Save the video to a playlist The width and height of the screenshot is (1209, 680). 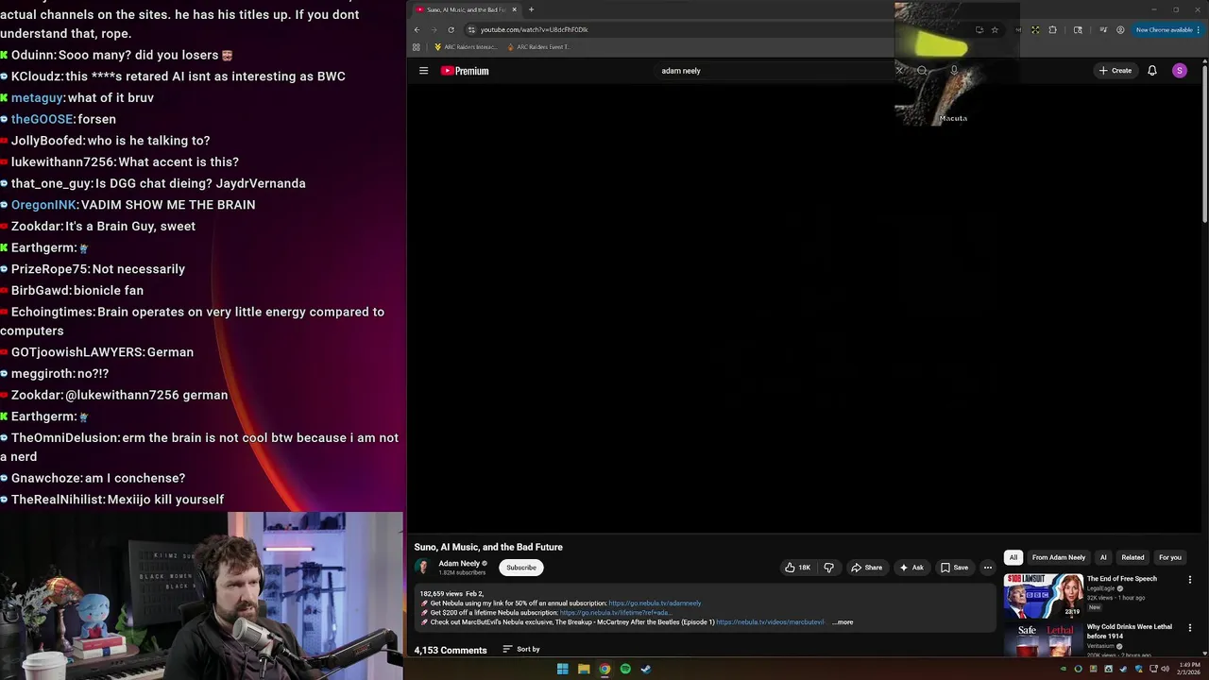(954, 568)
